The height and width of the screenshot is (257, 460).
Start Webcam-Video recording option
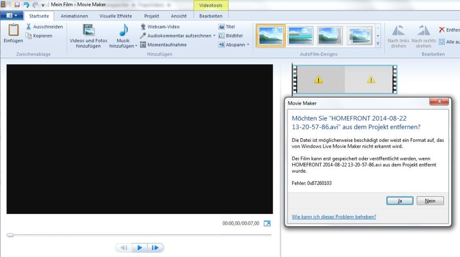pos(160,27)
